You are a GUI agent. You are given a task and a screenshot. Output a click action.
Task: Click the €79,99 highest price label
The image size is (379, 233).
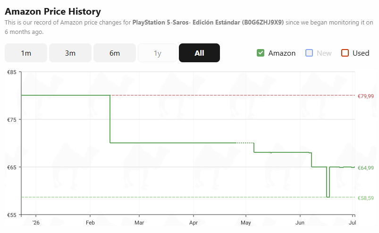[366, 96]
